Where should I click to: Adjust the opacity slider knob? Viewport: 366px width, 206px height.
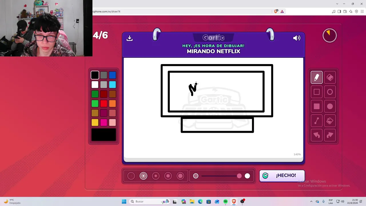(239, 176)
